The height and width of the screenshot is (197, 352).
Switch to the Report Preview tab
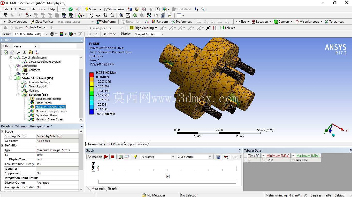tap(137, 144)
